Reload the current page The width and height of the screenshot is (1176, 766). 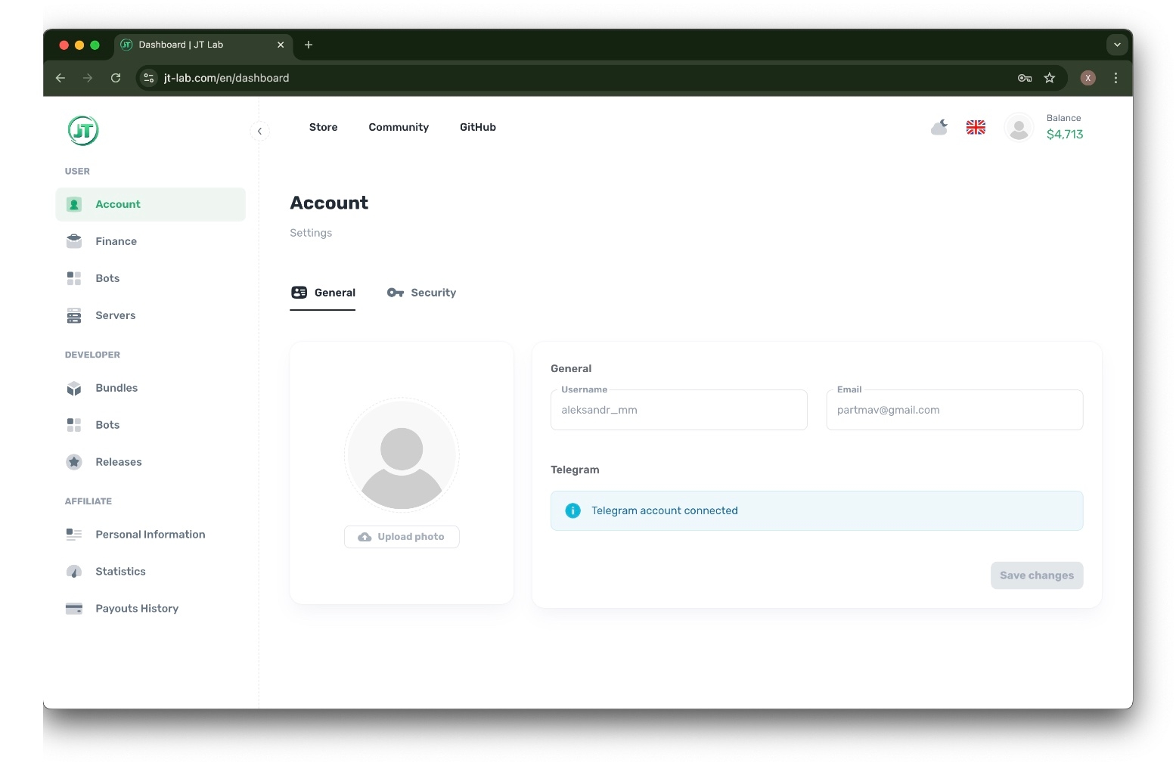[116, 78]
